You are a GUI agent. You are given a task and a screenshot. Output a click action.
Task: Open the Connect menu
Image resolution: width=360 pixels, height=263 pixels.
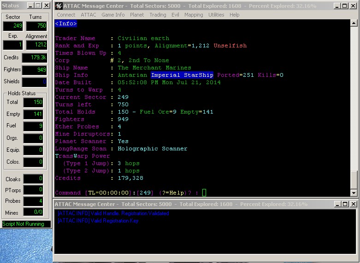pyautogui.click(x=66, y=15)
